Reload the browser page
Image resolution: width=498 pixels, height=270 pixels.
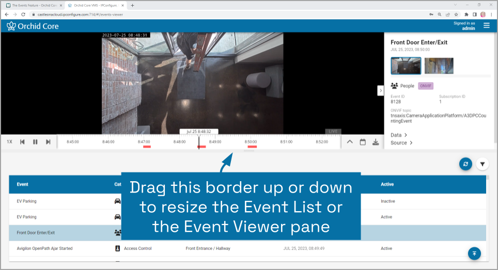pyautogui.click(x=23, y=14)
